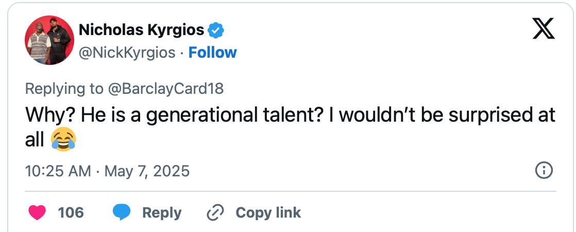This screenshot has width=576, height=232.
Task: Click the 106 likes count
Action: 71,212
